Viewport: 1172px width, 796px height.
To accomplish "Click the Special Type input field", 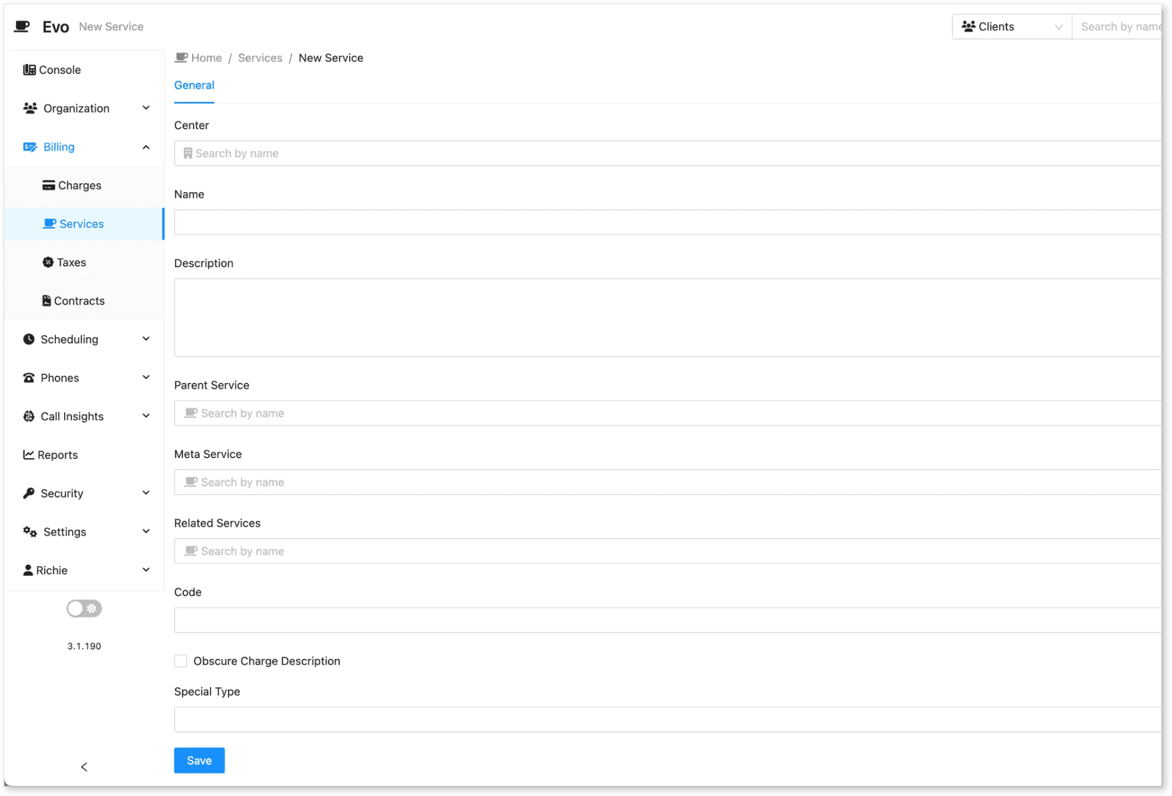I will tap(668, 720).
